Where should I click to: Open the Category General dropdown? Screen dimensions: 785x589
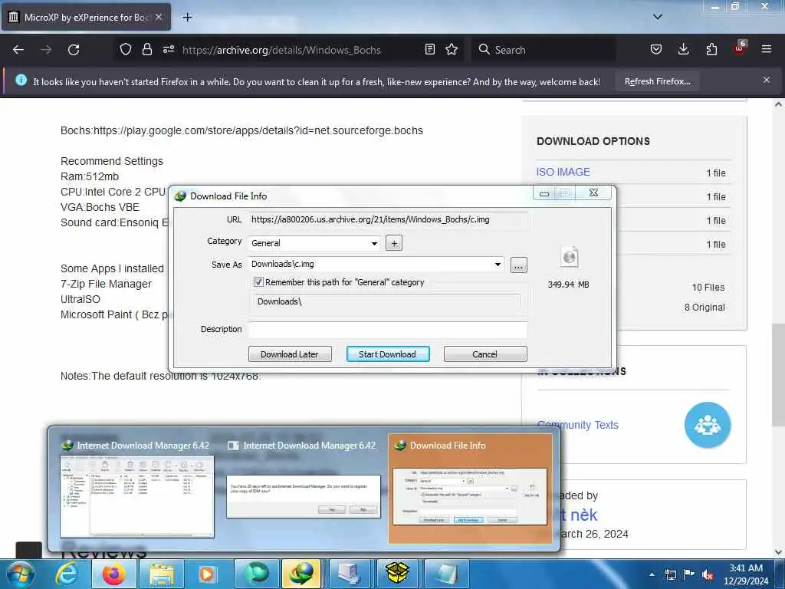point(315,243)
